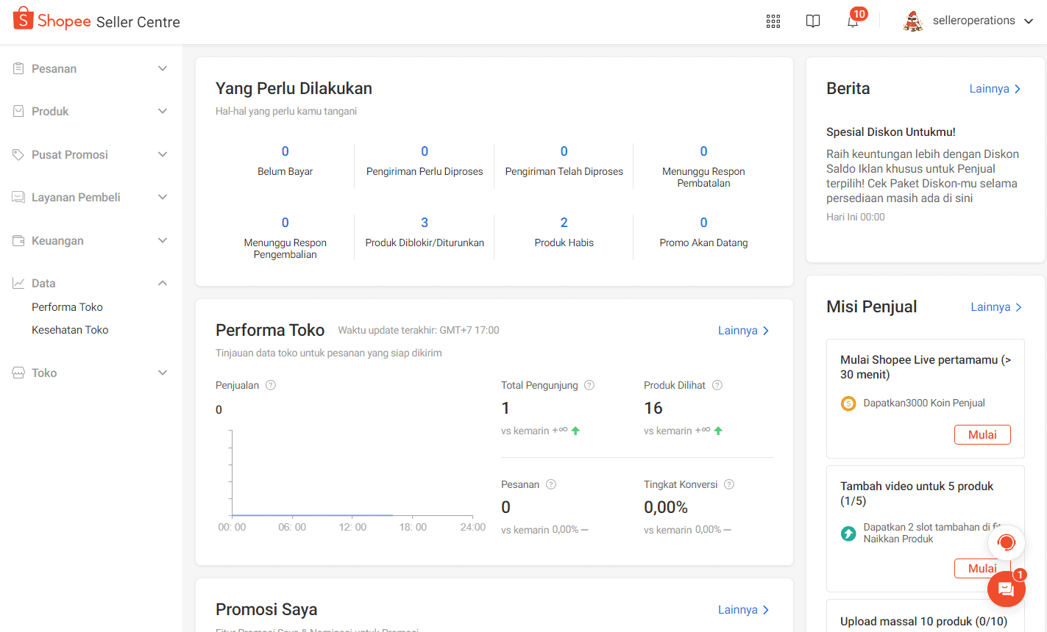1047x632 pixels.
Task: Click the Koin Penjual coin icon
Action: pyautogui.click(x=848, y=403)
